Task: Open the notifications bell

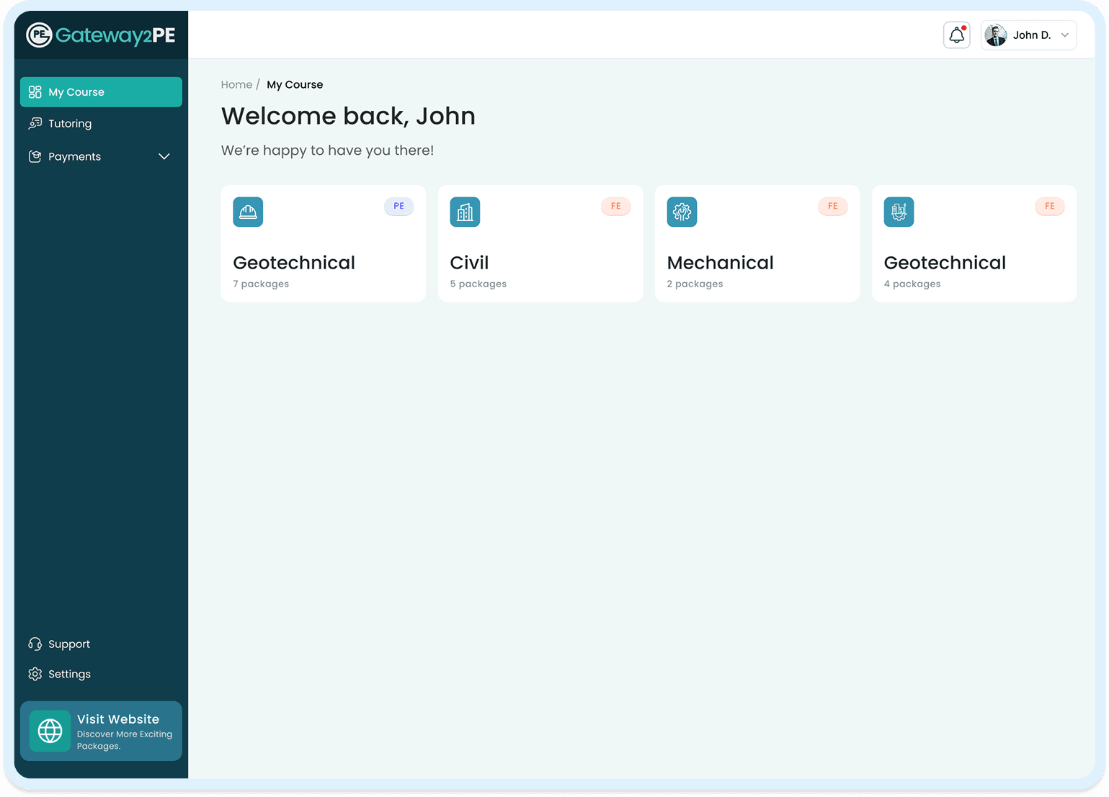Action: point(956,35)
